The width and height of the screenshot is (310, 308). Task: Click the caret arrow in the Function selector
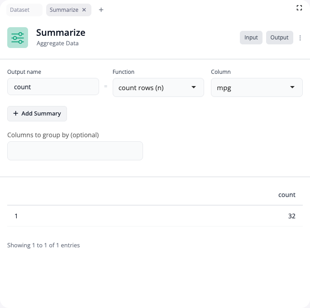(x=194, y=87)
